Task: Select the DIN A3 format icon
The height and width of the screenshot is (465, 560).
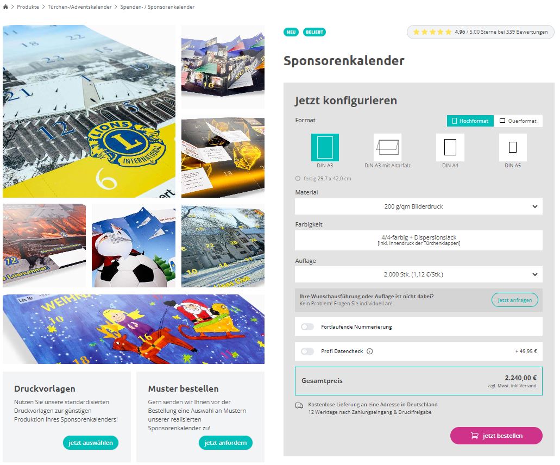Action: pyautogui.click(x=325, y=148)
